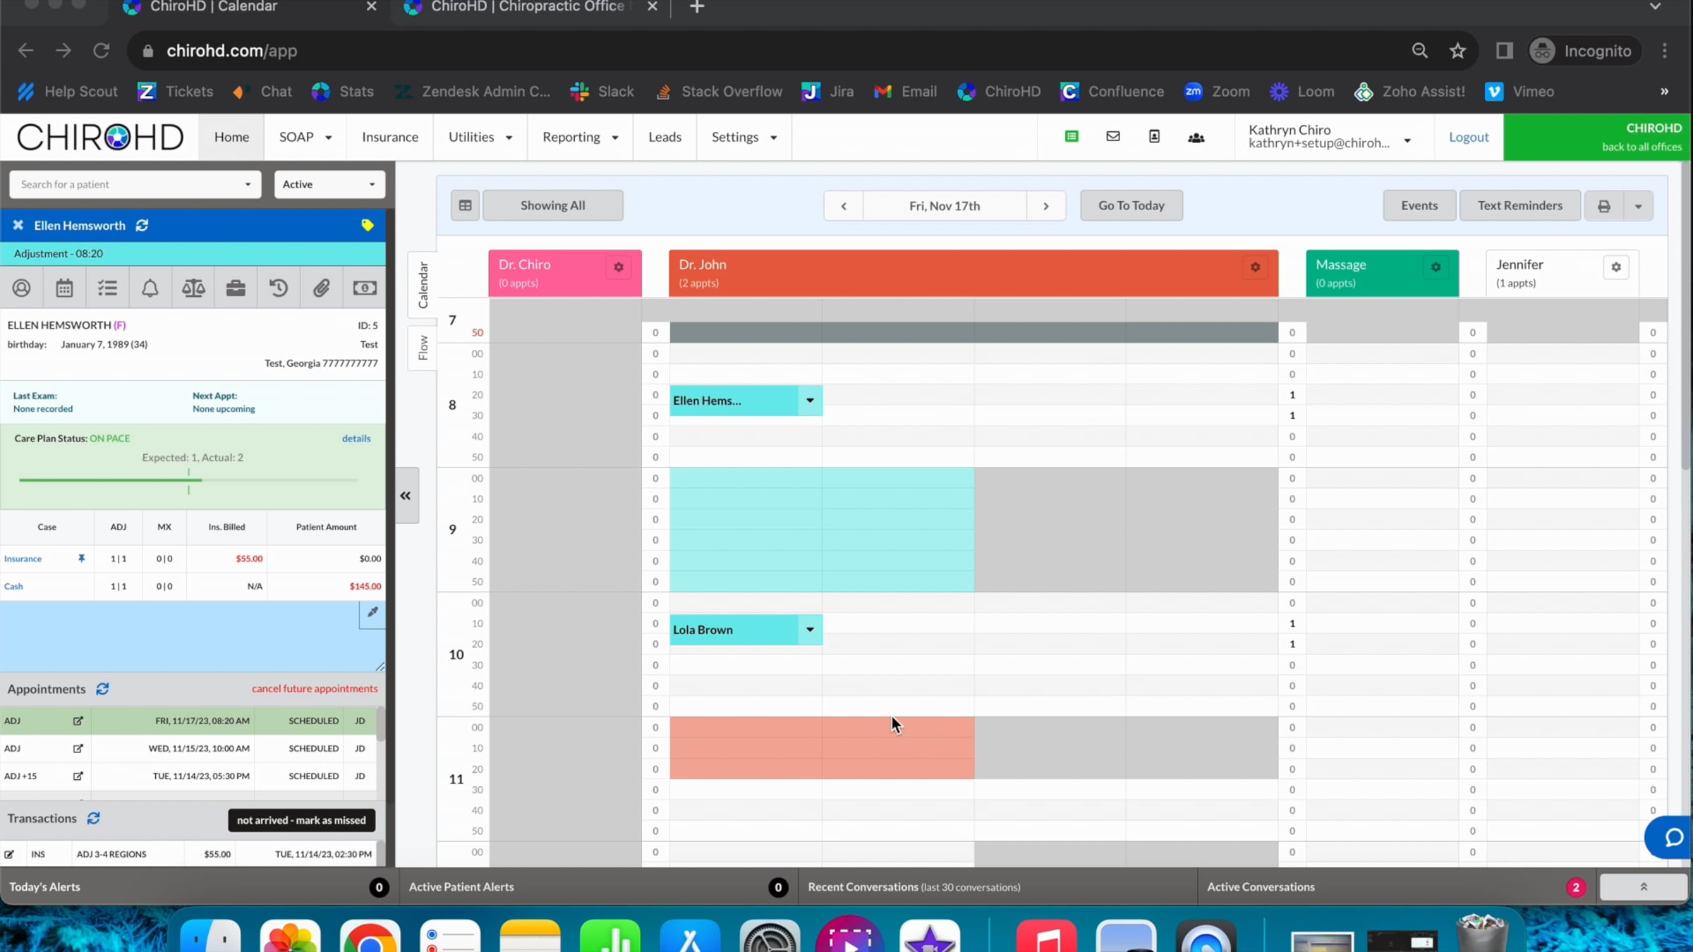The height and width of the screenshot is (952, 1693).
Task: Open the FRI 11/17/23 appointment edit icon
Action: [x=78, y=721]
